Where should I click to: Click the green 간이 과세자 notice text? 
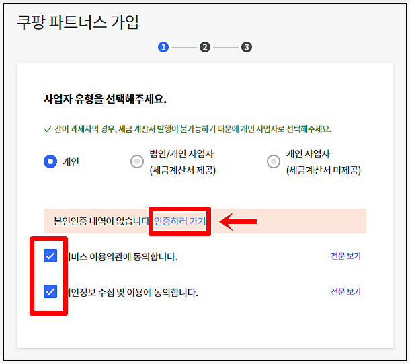(x=193, y=129)
